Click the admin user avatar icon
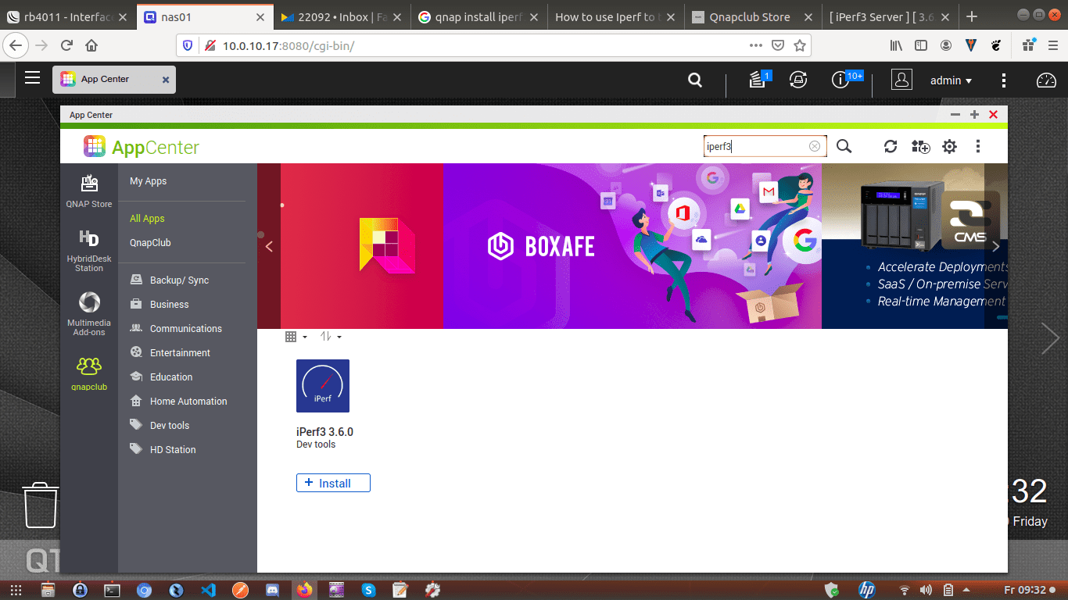The height and width of the screenshot is (600, 1068). pos(901,79)
